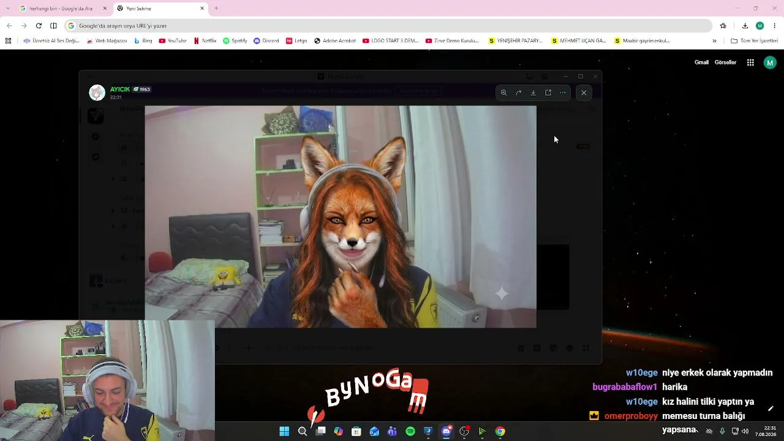Open the 'Maxbir gayrimenkul...' bookmark
Screen dimensions: 784x441
pyautogui.click(x=642, y=41)
